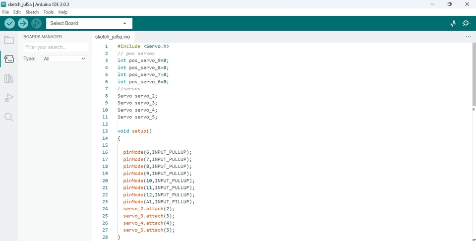Click 'servo_5.attach(5);' line

149,230
